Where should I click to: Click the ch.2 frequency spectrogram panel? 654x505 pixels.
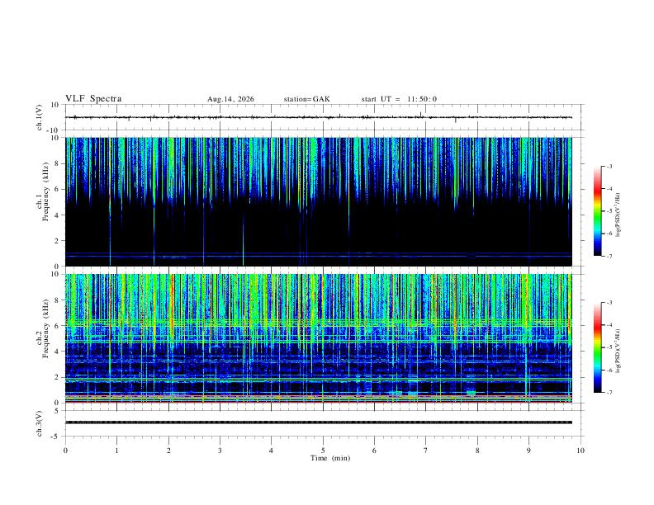pyautogui.click(x=318, y=338)
